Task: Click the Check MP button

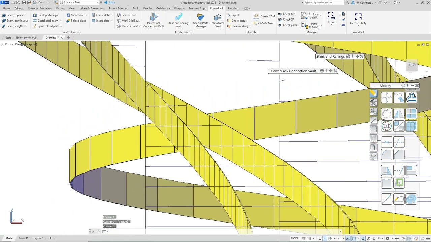Action: coord(286,14)
